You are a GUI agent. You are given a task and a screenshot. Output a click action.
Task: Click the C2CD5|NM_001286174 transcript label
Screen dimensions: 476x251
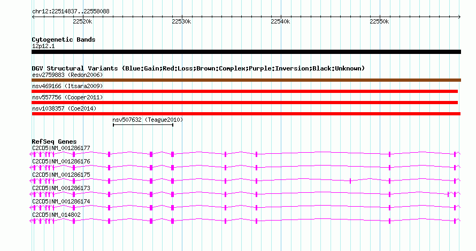(x=61, y=201)
